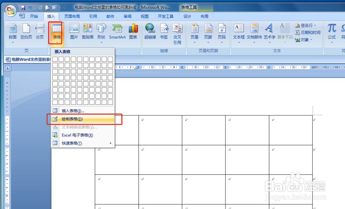Insert a 文本框 text box

click(239, 33)
